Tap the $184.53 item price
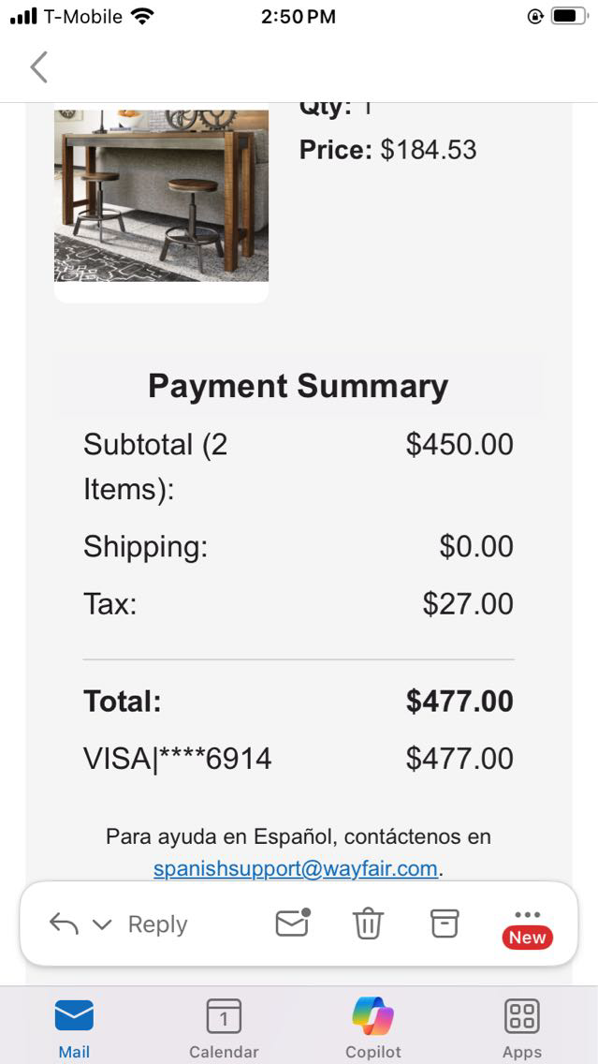The width and height of the screenshot is (598, 1064). pos(428,150)
